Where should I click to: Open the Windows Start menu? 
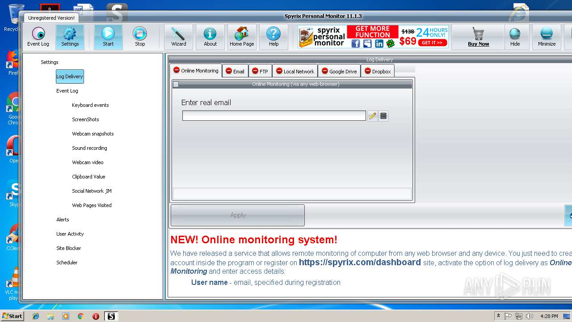tap(12, 316)
